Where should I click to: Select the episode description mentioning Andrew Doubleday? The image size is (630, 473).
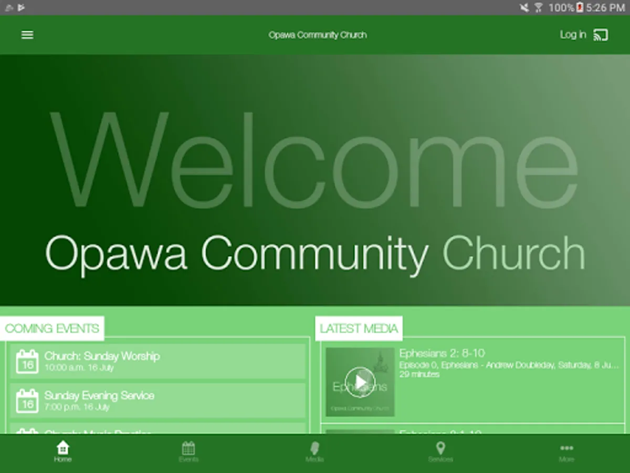509,365
